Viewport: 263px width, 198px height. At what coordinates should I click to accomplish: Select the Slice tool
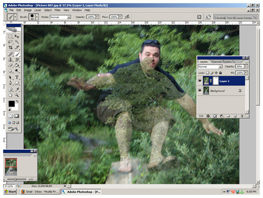coord(16,47)
